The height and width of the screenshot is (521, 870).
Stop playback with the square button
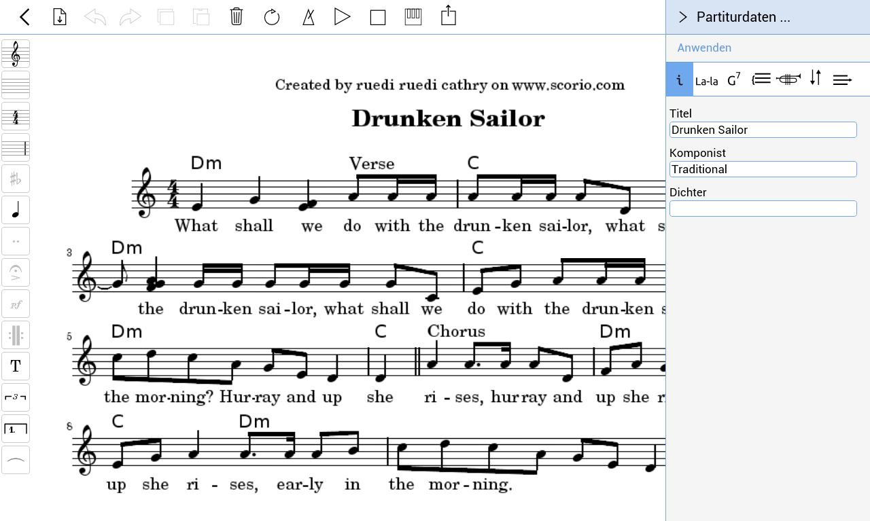pos(378,17)
